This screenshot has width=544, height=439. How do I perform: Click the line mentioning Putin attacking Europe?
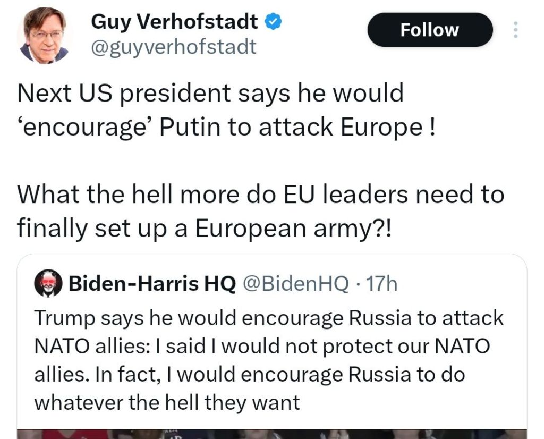click(x=226, y=128)
